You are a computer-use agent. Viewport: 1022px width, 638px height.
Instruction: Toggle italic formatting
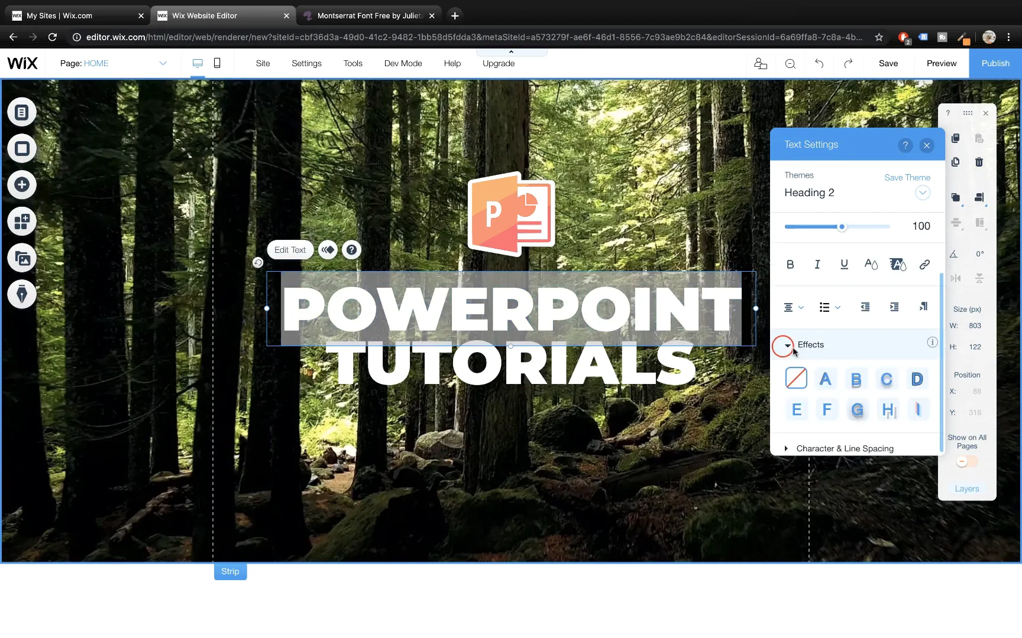point(817,265)
